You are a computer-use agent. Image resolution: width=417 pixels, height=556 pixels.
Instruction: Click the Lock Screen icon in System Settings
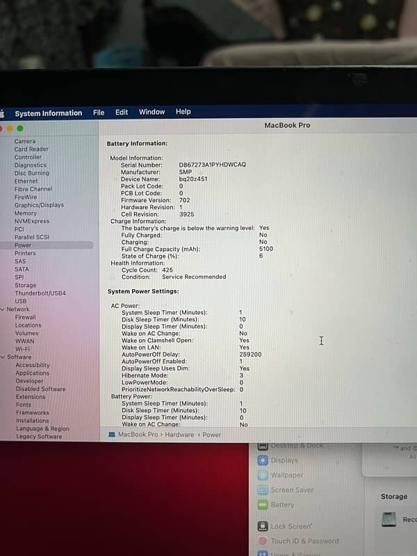(263, 526)
